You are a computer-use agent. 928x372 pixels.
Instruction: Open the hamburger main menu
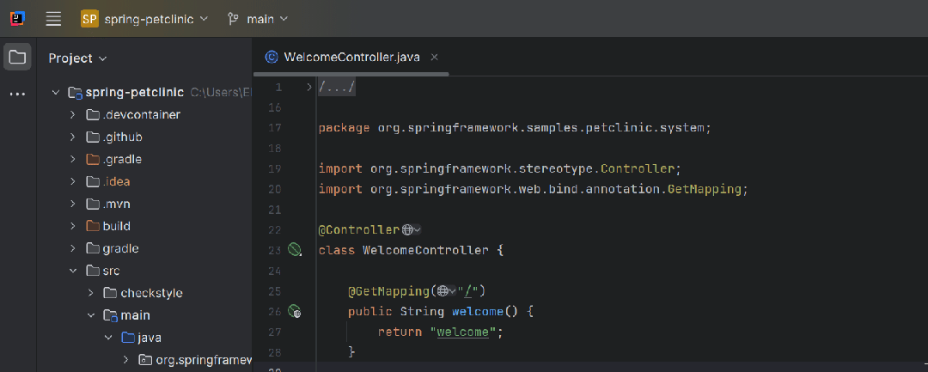tap(54, 19)
